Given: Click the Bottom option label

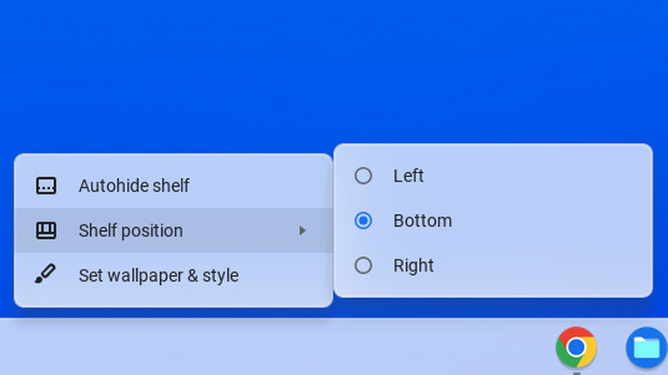Looking at the screenshot, I should click(x=422, y=221).
